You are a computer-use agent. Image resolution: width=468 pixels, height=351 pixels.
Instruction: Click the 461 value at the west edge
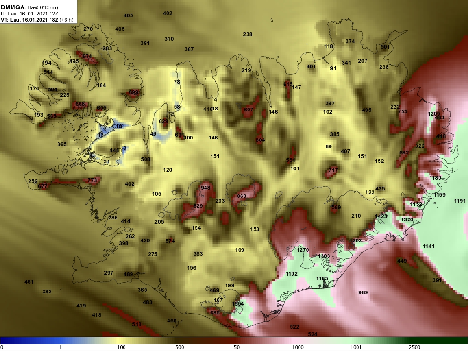click(29, 282)
